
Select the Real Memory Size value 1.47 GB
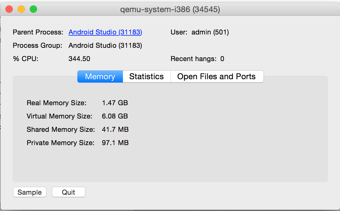(x=115, y=103)
